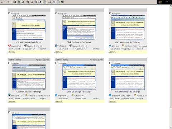This screenshot has width=172, height=129.
Task: Click Add Note under the Explorer 6.0 screenshot
Action: (x=58, y=102)
